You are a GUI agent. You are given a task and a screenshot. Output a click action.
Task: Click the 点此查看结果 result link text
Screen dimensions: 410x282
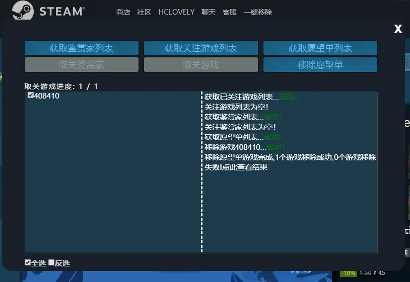(244, 167)
